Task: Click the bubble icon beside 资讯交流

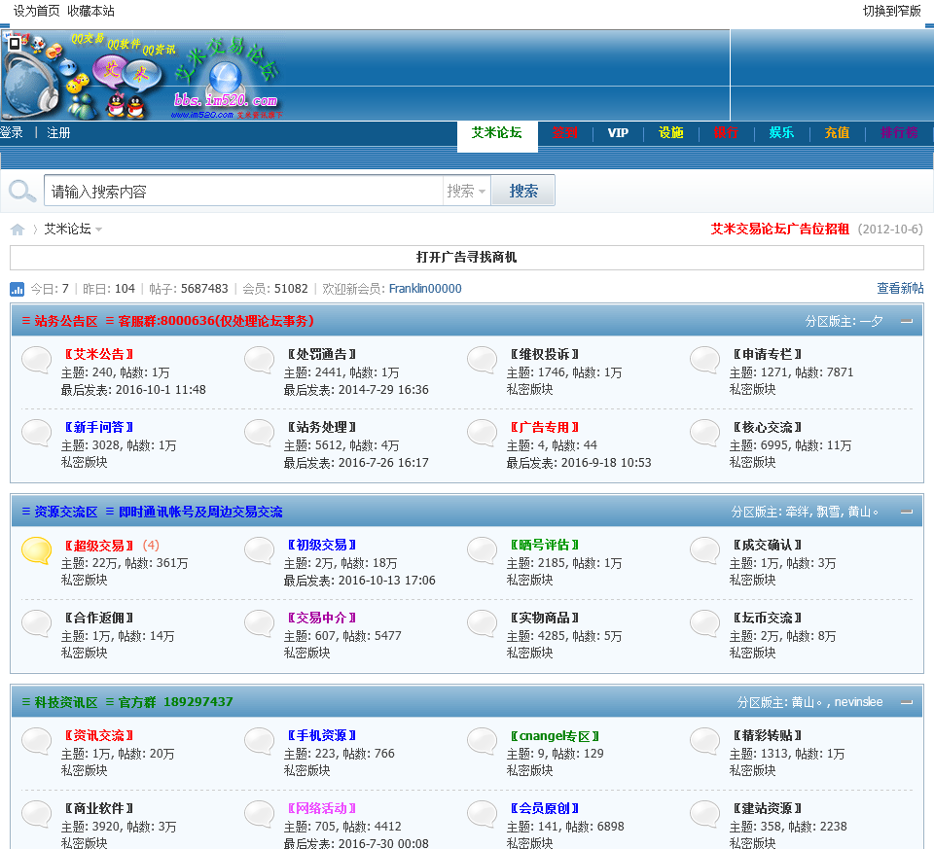Action: coord(36,741)
